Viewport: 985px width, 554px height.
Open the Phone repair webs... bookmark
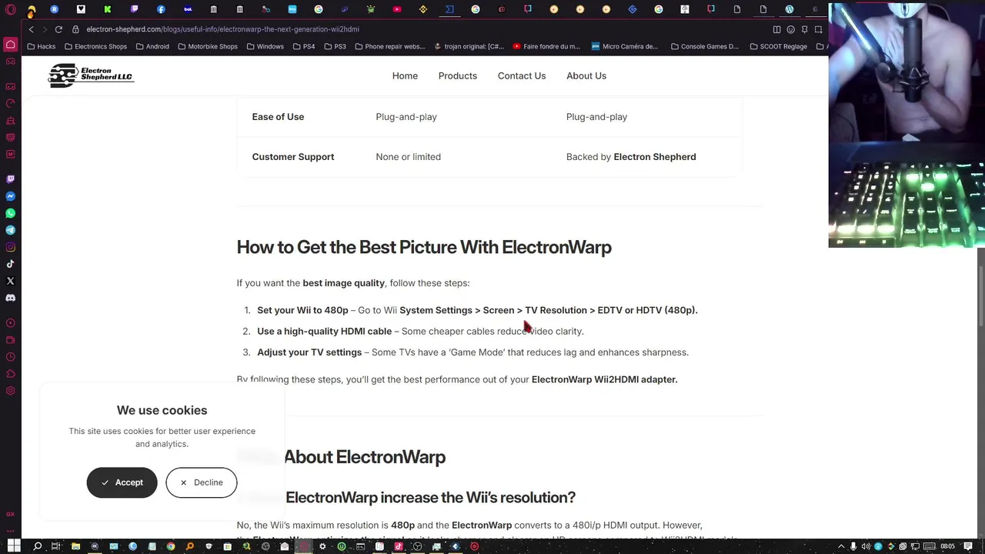(x=389, y=46)
